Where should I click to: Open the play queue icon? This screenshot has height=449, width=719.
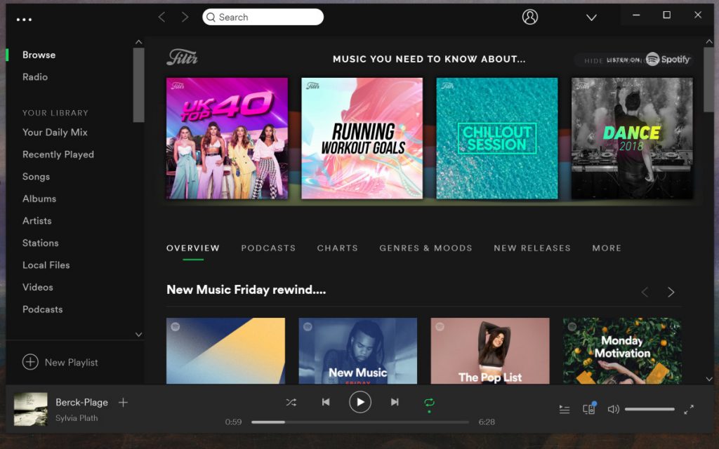[565, 409]
